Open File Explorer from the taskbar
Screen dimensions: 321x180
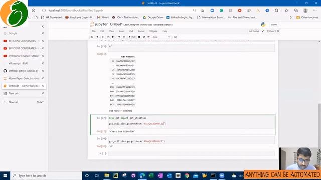pyautogui.click(x=107, y=175)
